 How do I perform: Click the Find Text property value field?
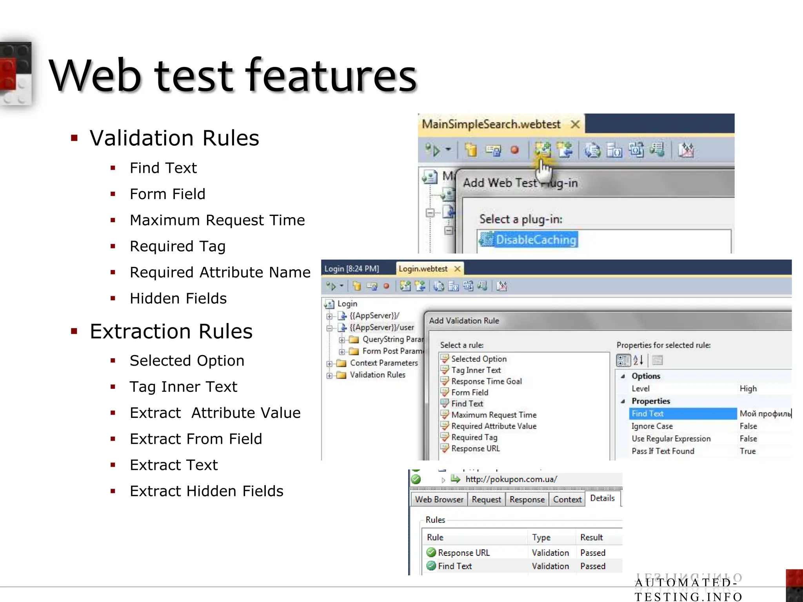[x=764, y=413]
